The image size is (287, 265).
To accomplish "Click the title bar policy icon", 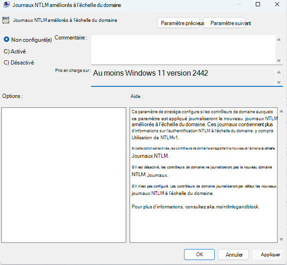I will (6, 4).
